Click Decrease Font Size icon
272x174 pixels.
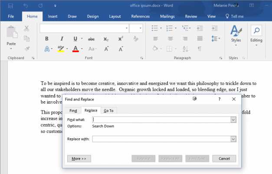pyautogui.click(x=121, y=49)
